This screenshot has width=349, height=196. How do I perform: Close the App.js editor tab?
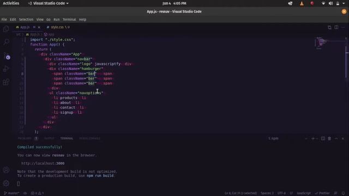point(39,27)
